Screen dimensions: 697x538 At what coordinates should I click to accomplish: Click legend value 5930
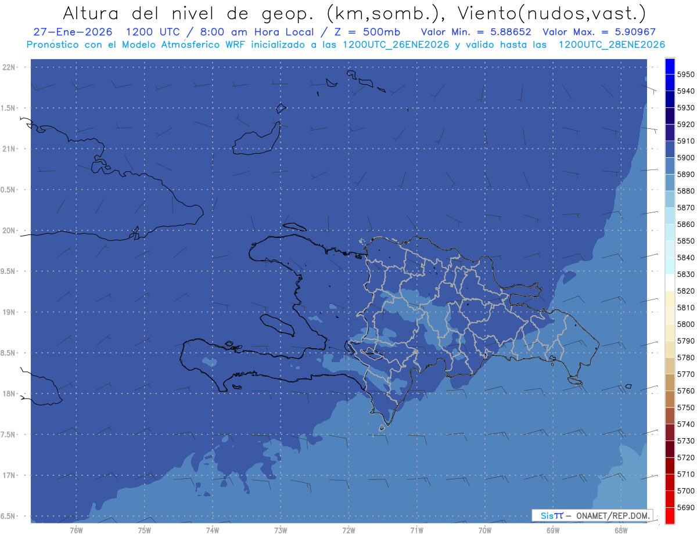(685, 108)
